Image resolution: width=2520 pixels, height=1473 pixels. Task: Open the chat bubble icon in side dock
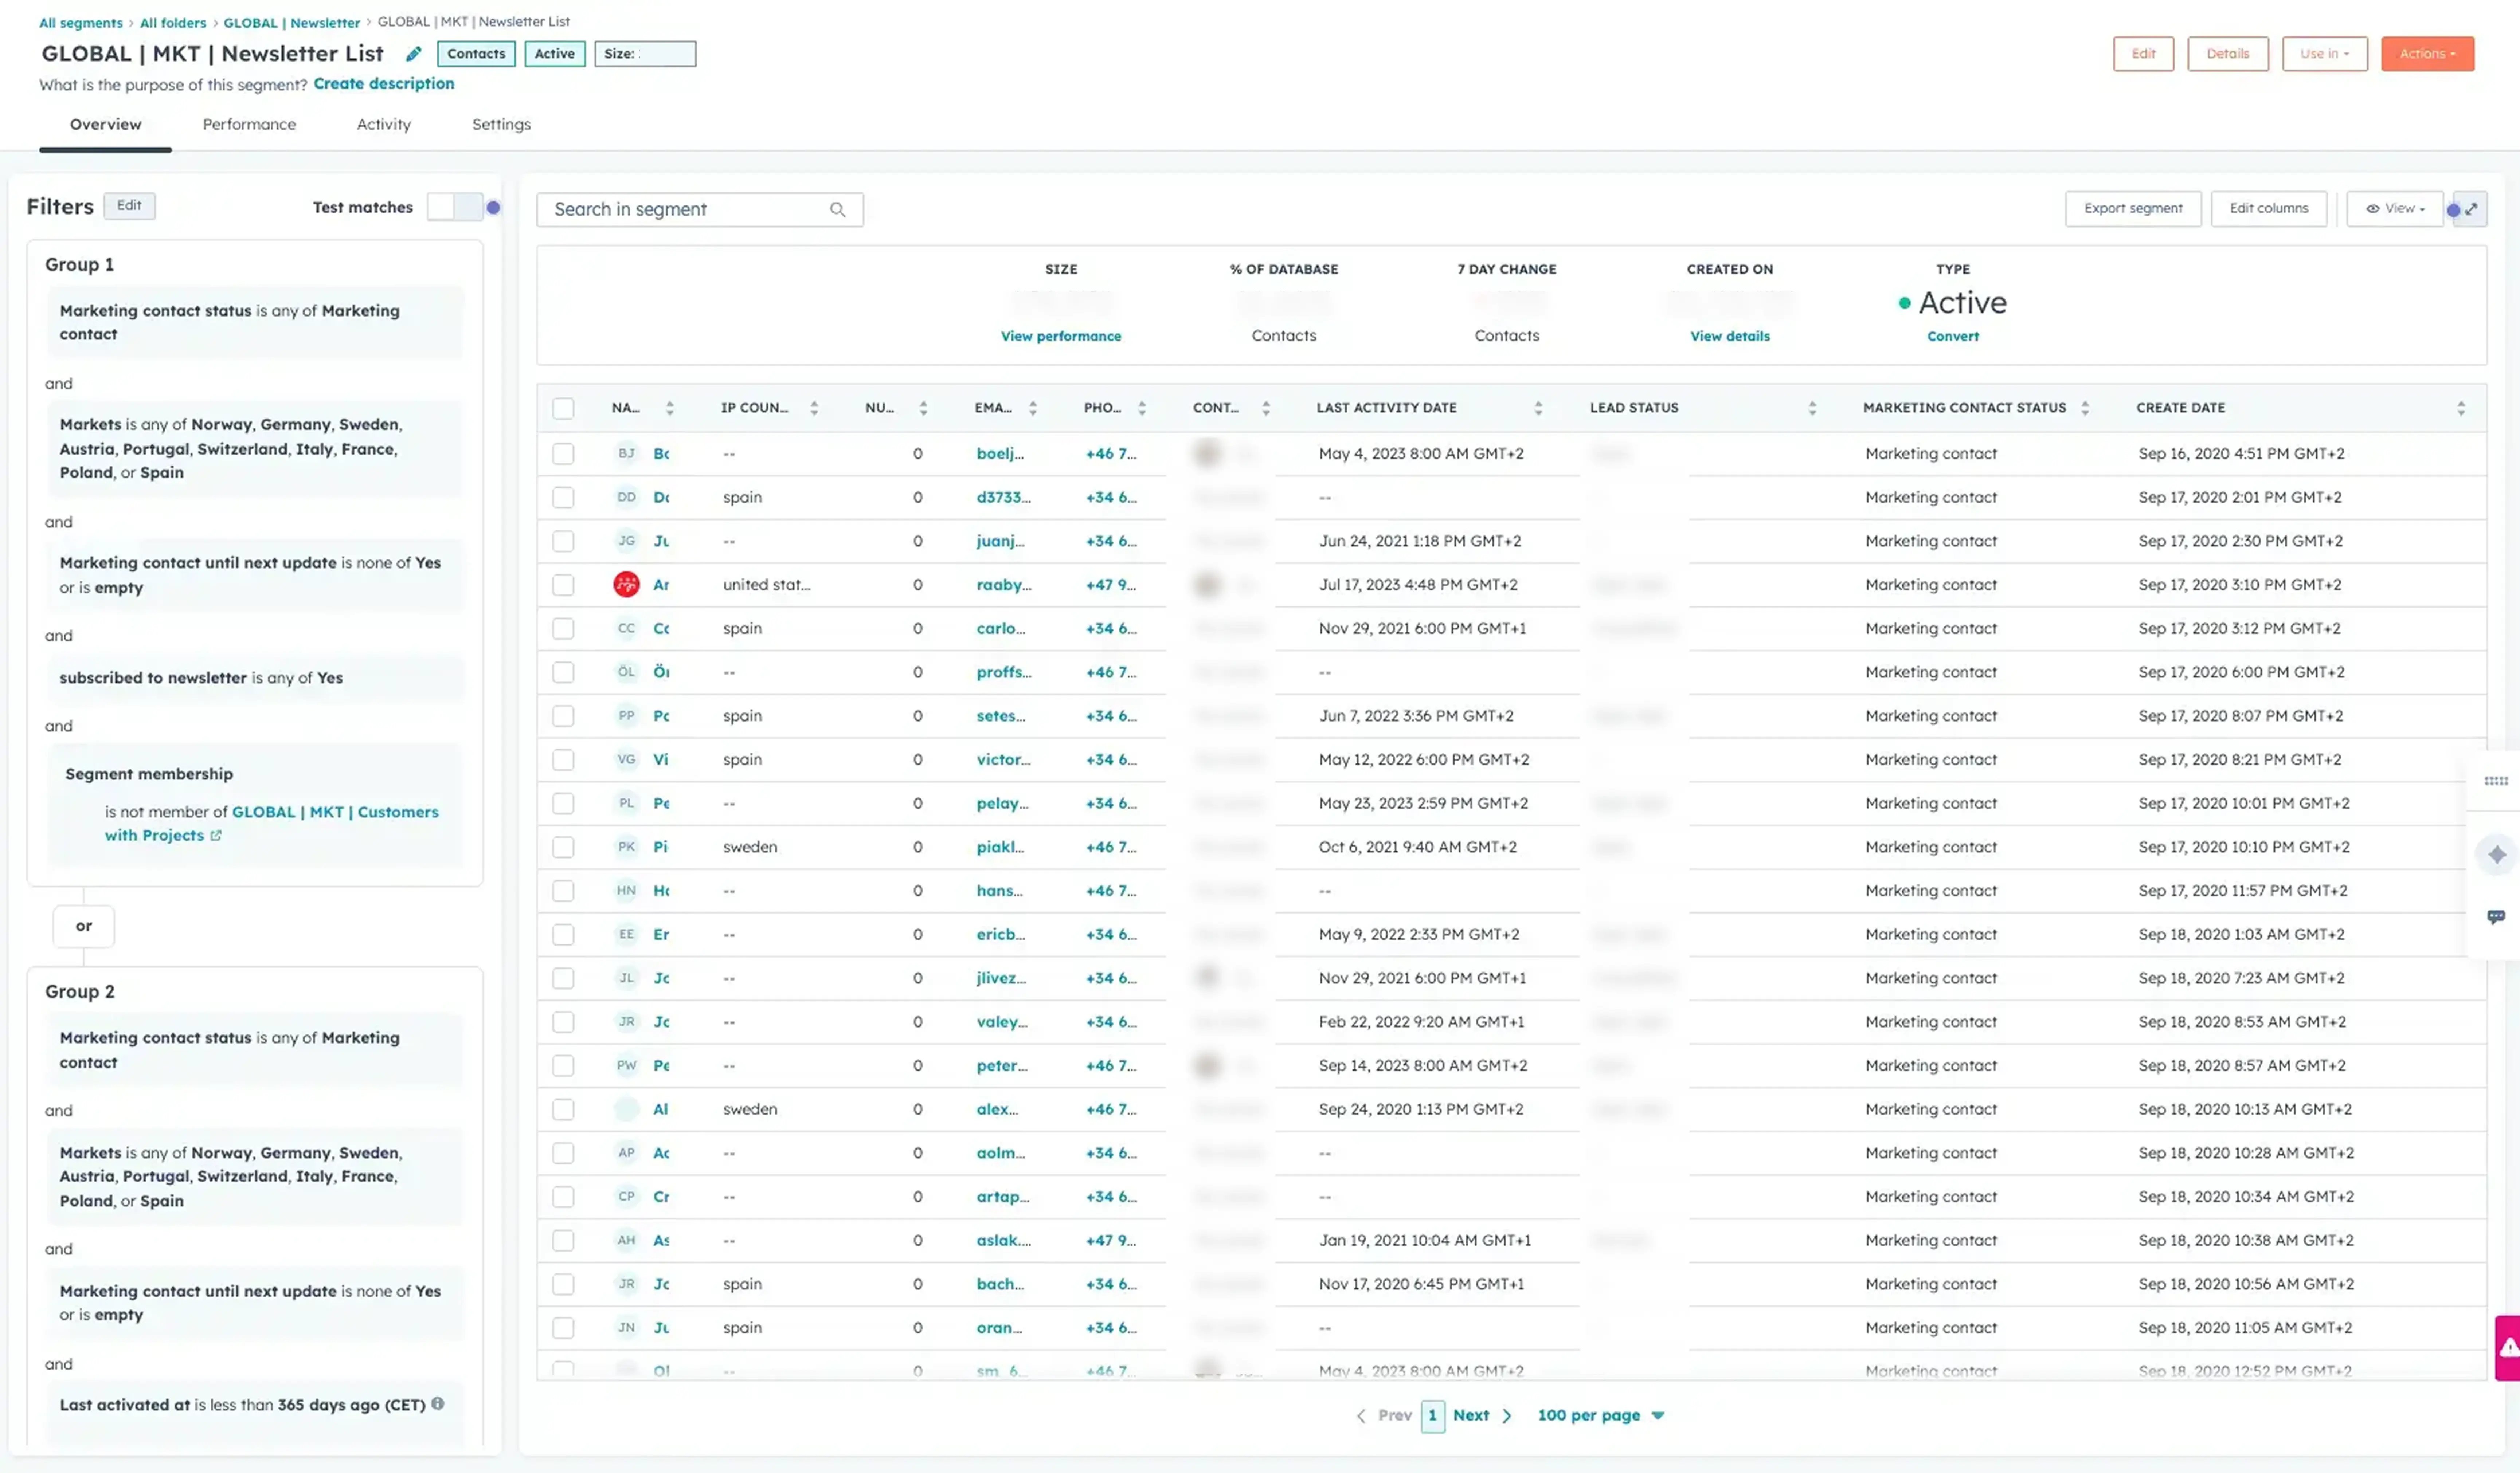tap(2496, 916)
